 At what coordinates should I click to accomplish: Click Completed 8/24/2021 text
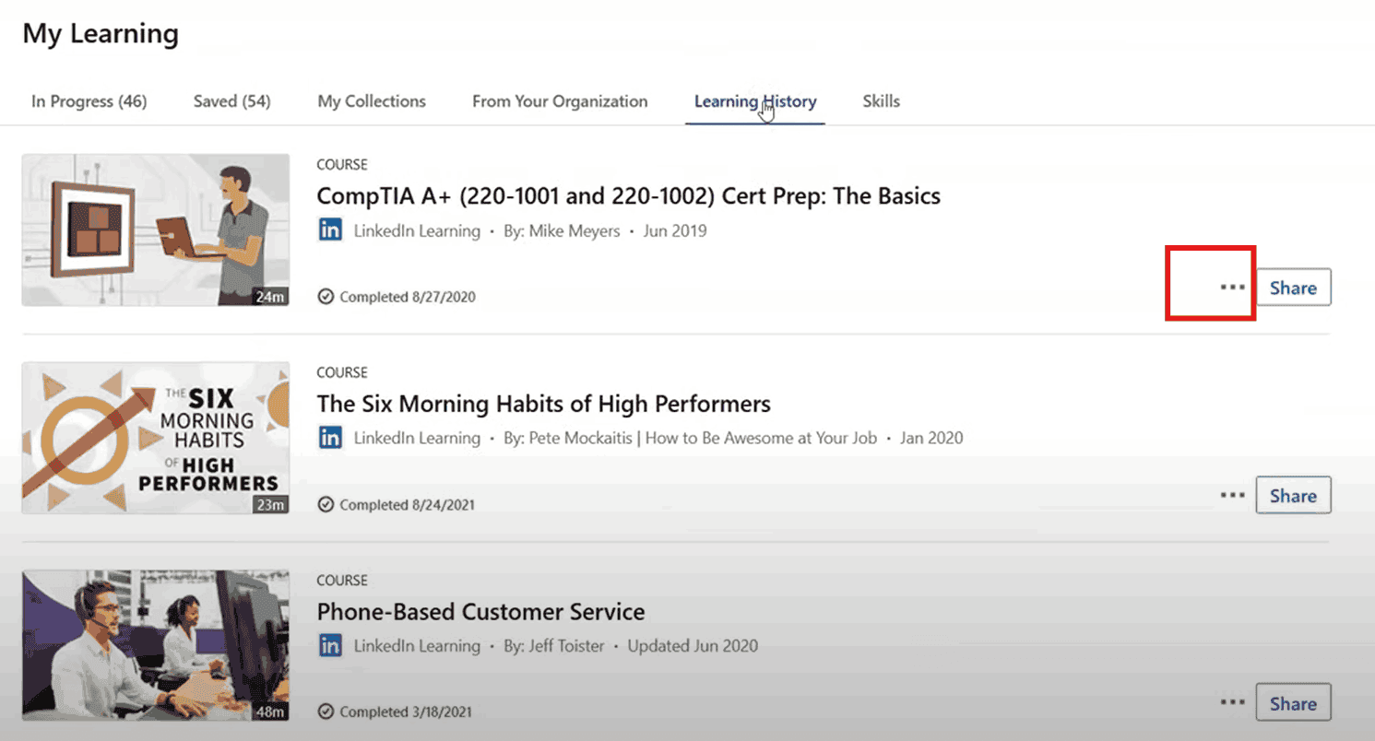[408, 505]
